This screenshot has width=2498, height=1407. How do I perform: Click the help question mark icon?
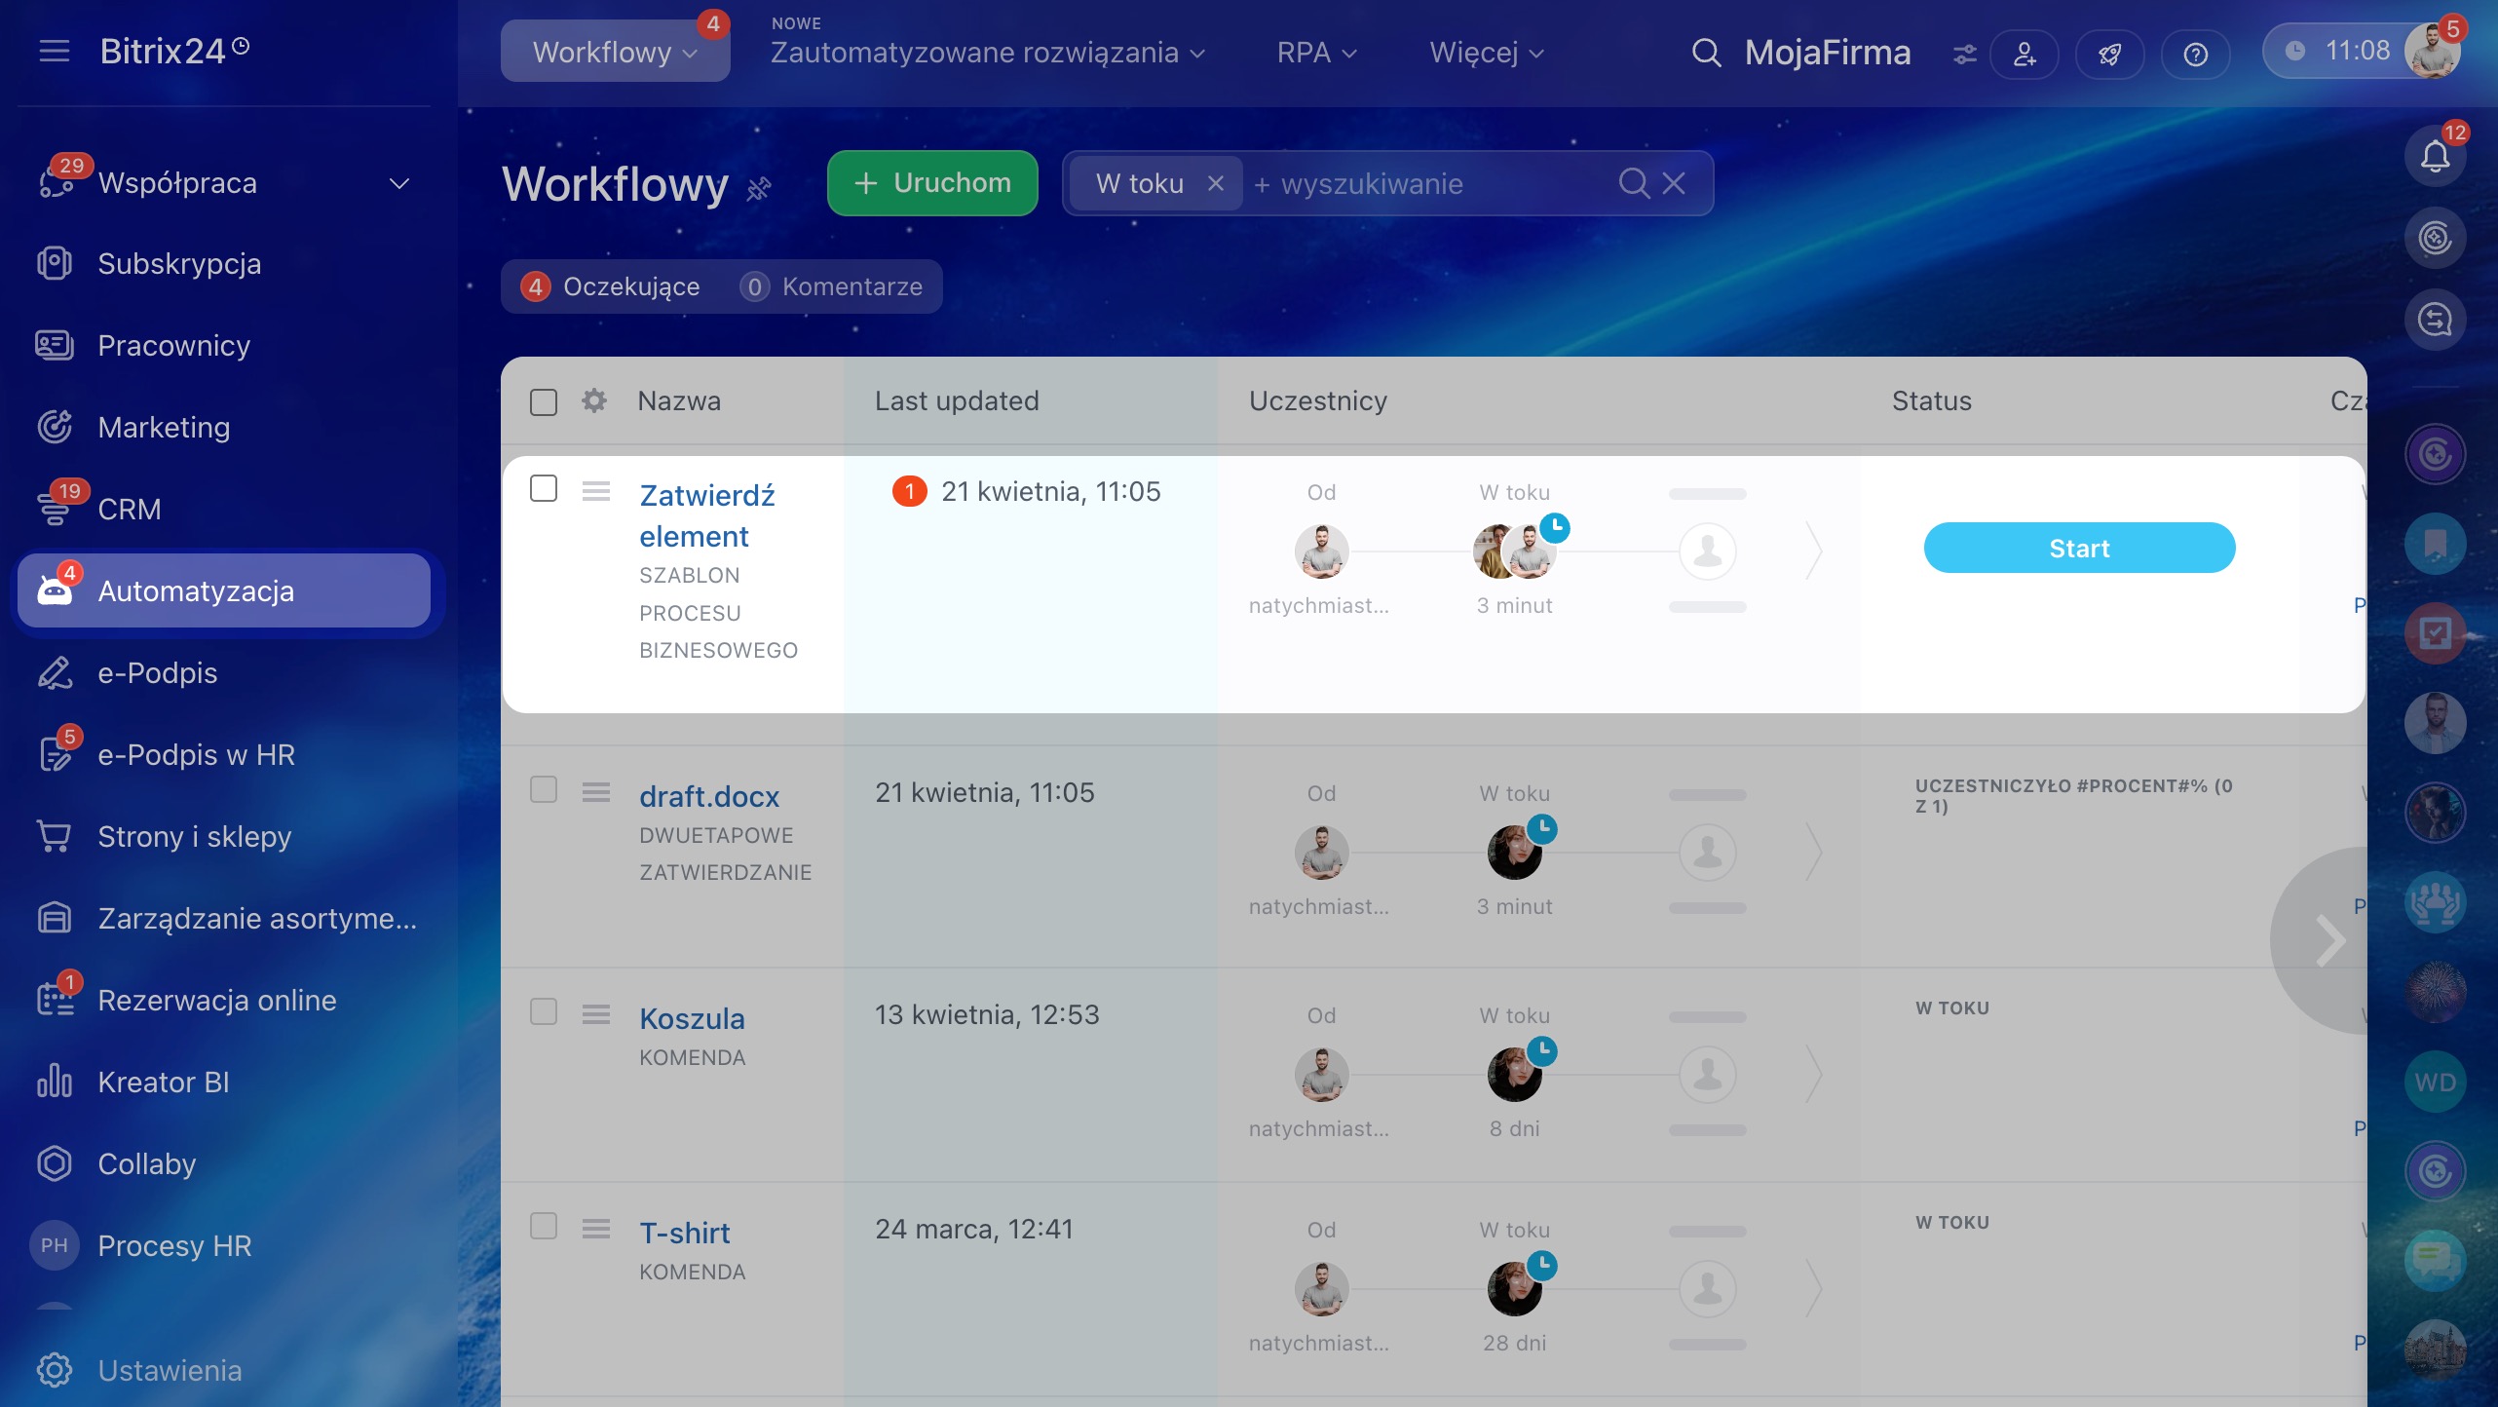(x=2195, y=54)
